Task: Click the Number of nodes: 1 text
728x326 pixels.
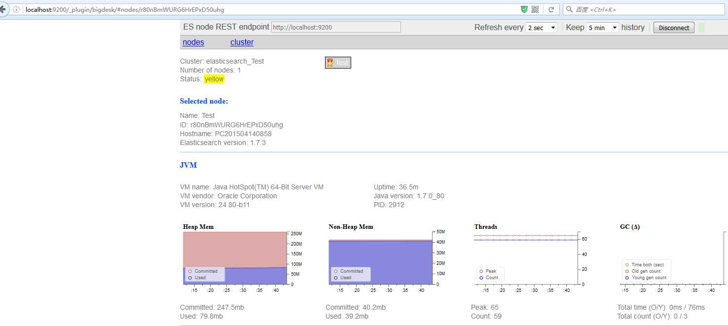Action: (x=211, y=70)
